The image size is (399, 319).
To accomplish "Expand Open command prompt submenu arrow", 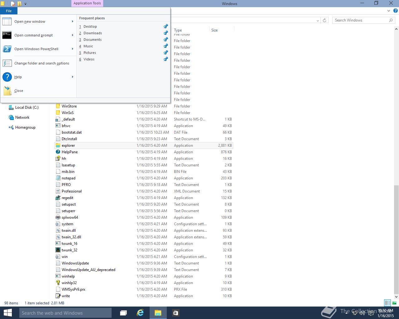I will [73, 35].
